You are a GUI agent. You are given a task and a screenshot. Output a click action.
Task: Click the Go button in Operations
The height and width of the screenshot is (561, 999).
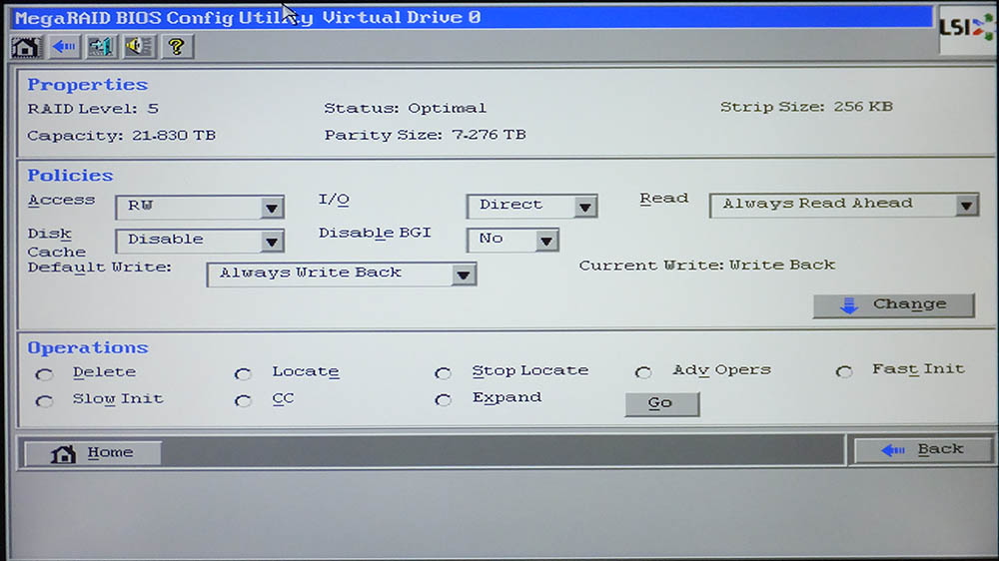pyautogui.click(x=662, y=403)
